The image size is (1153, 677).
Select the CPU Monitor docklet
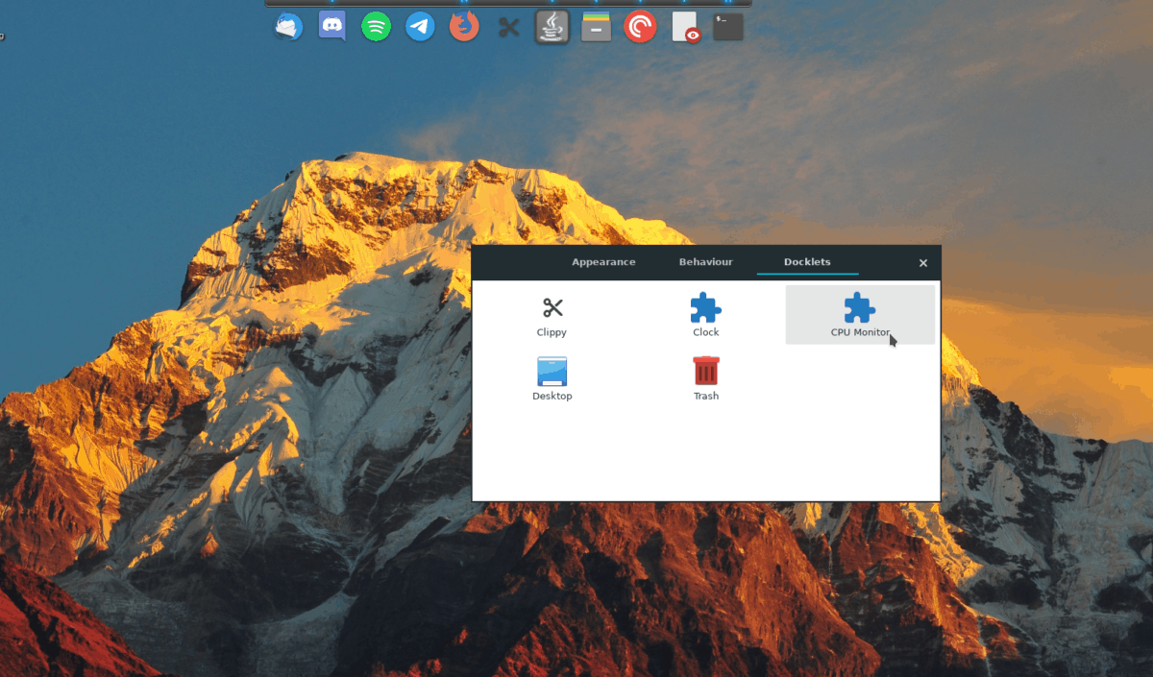click(x=860, y=315)
